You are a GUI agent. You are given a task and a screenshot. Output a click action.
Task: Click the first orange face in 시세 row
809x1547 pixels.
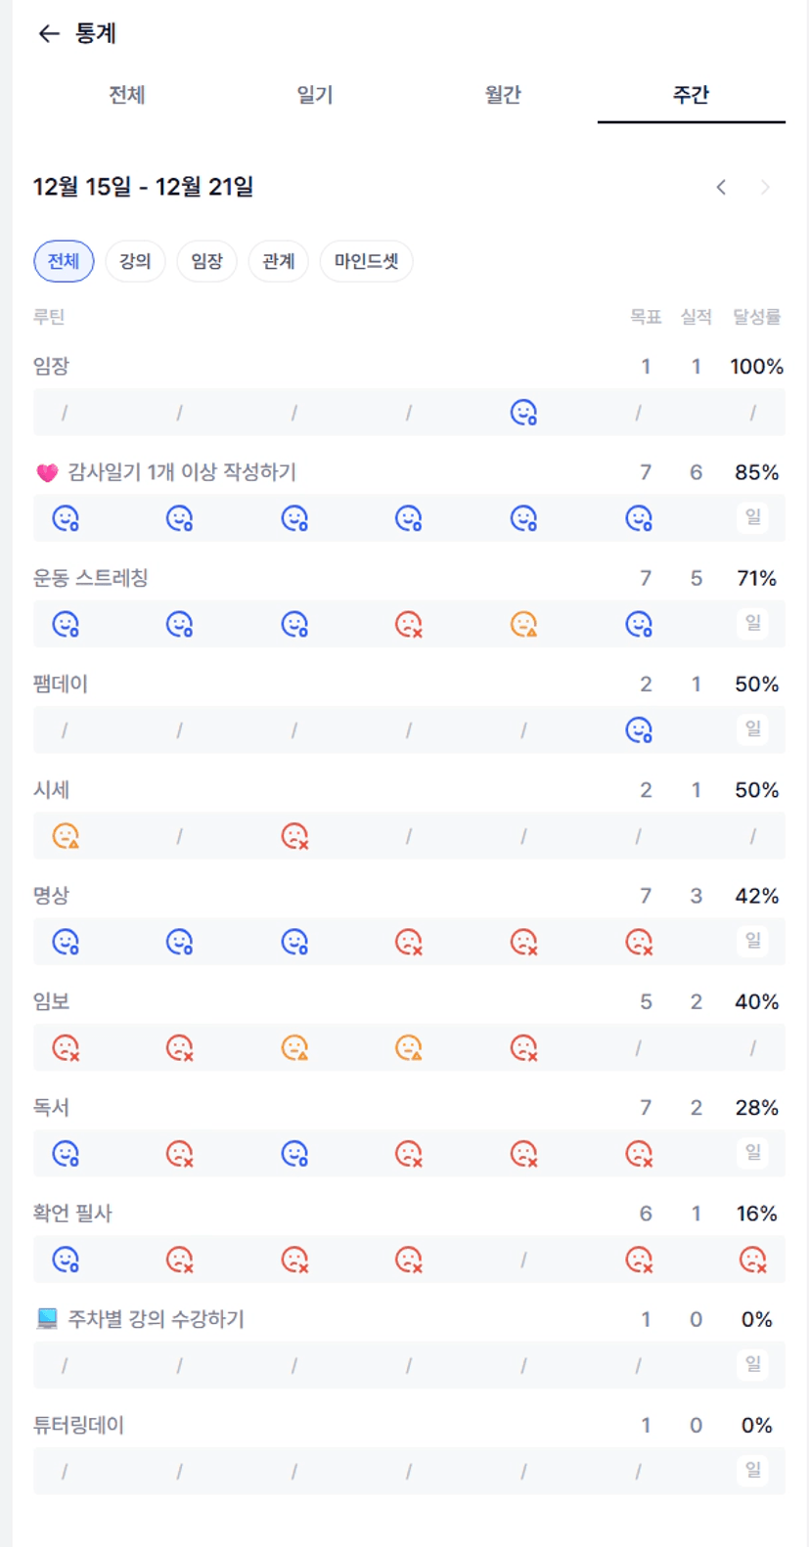click(x=66, y=836)
